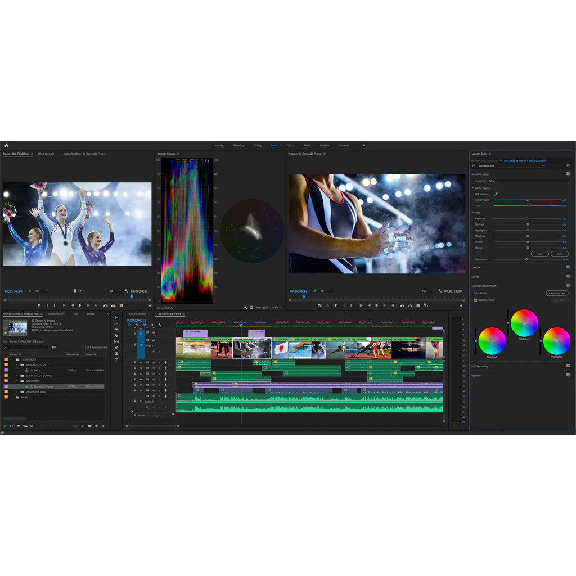Open Program monitor Full resolution dropdown

pyautogui.click(x=428, y=291)
